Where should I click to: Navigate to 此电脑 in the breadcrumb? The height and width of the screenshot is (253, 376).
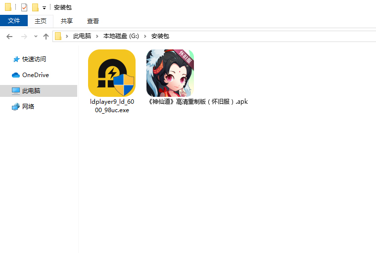(x=82, y=36)
